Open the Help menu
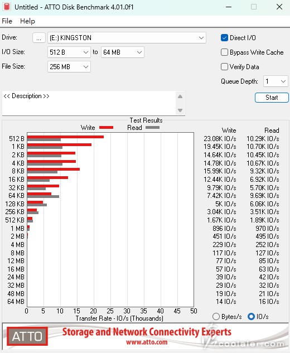Viewport: 290px width, 353px height. coord(27,21)
